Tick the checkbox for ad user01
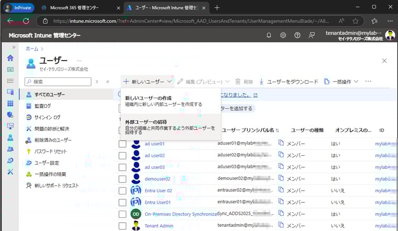This screenshot has height=231, width=398. click(123, 144)
